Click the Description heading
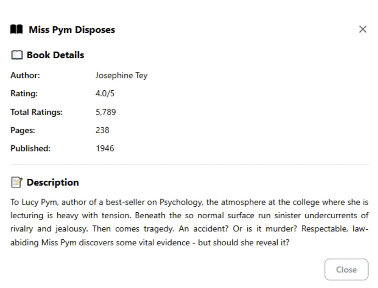This screenshot has height=288, width=378. 53,182
